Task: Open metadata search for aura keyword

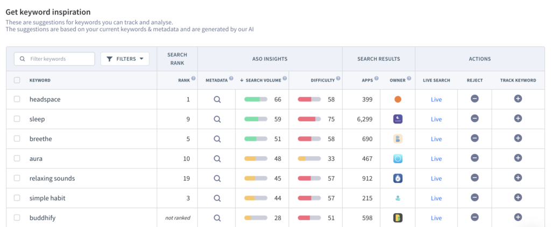Action: click(x=217, y=159)
